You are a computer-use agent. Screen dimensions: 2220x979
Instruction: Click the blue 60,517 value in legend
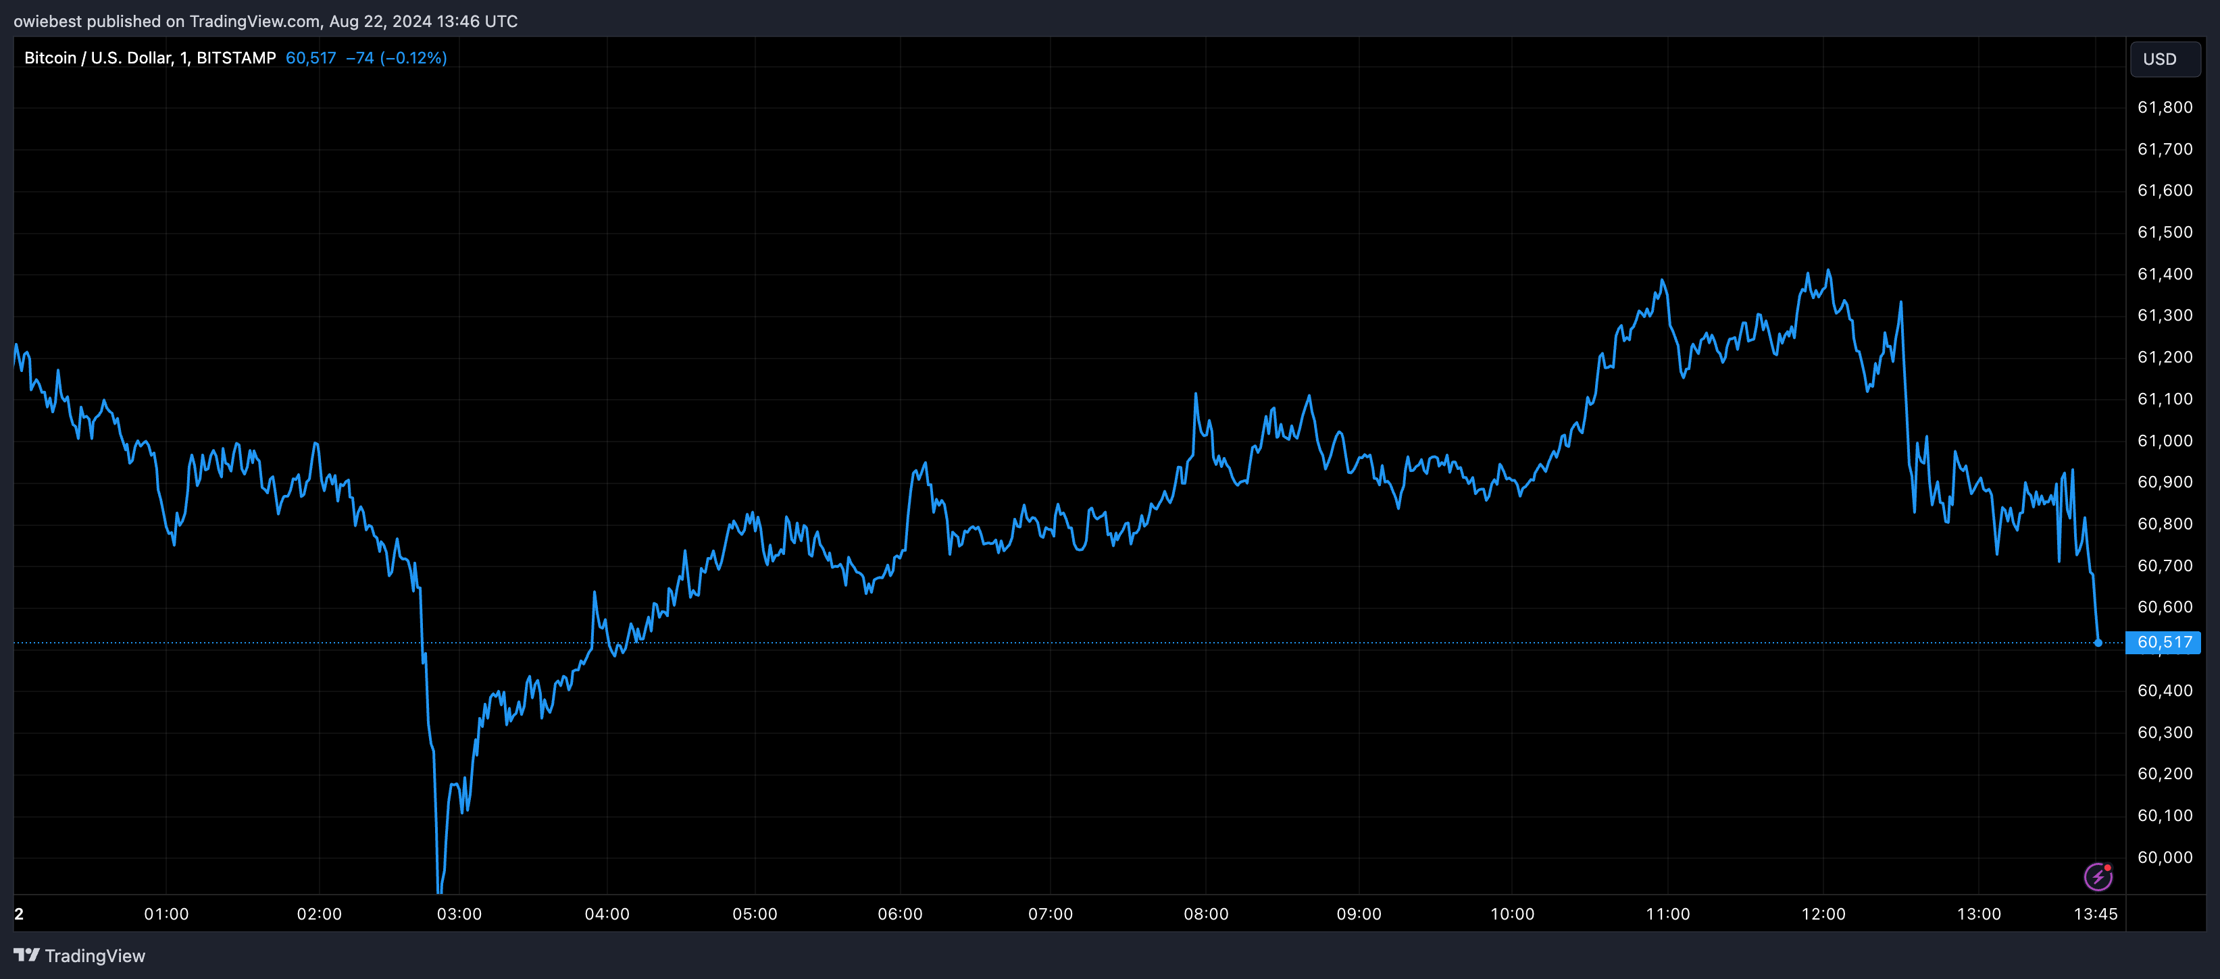pos(311,57)
